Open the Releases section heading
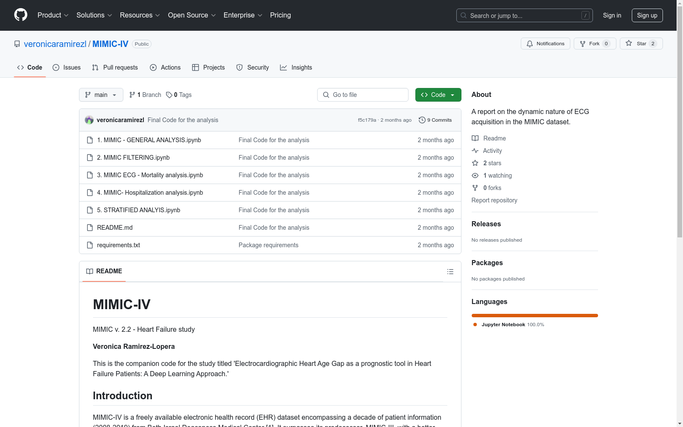683x427 pixels. [x=486, y=224]
